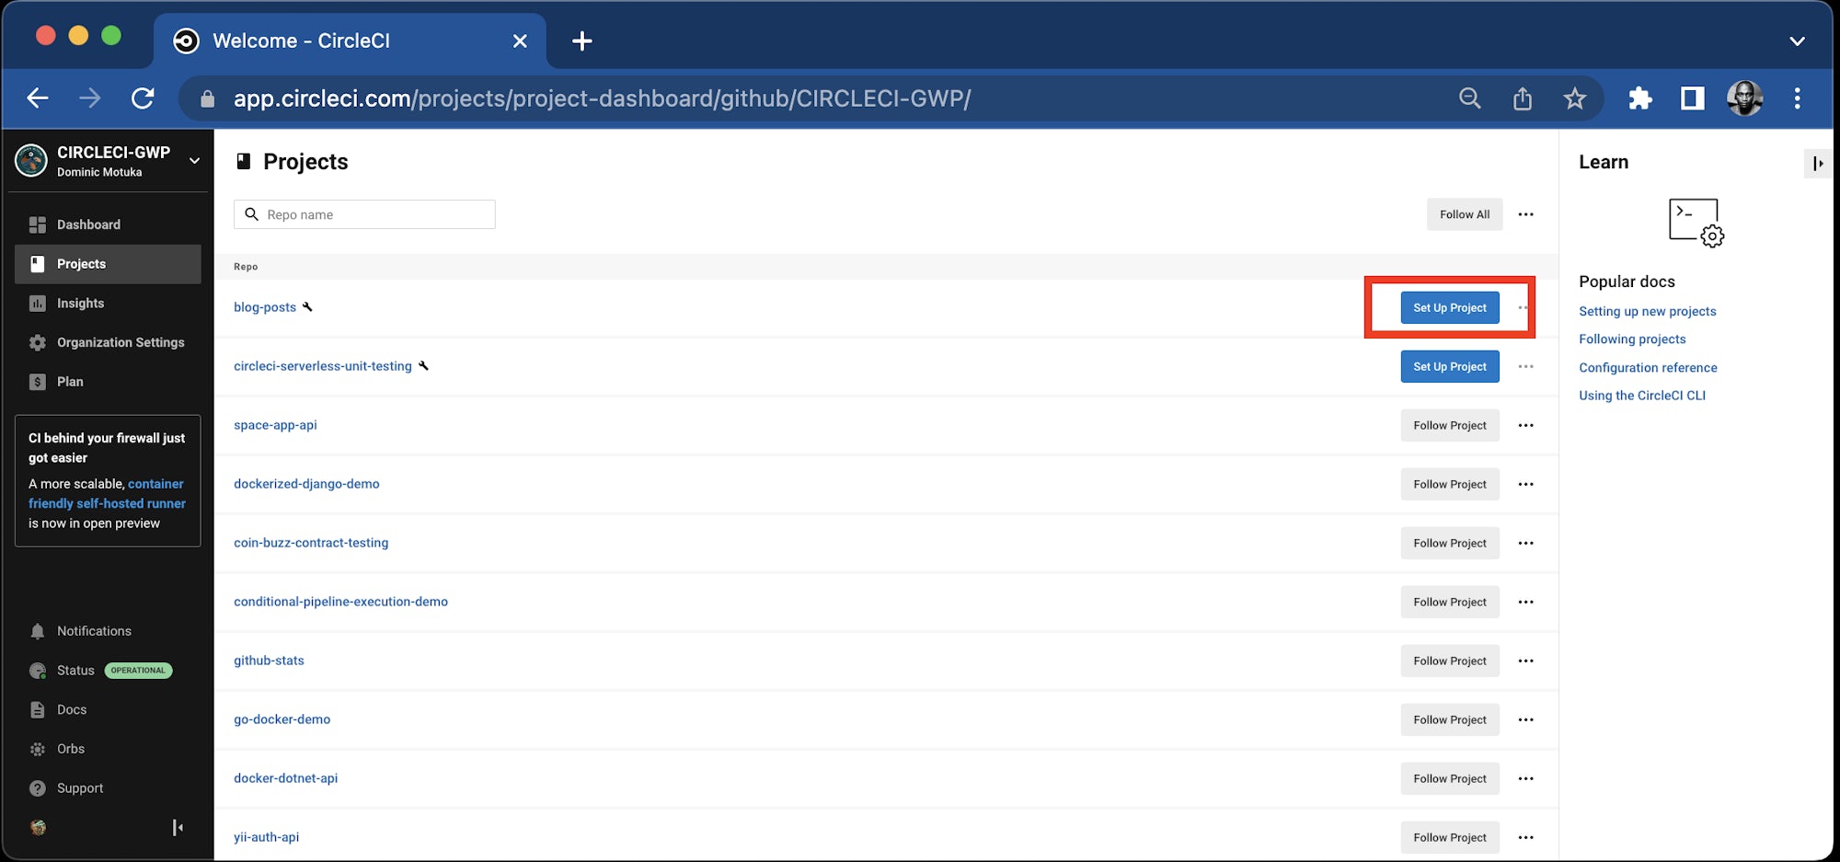Click the Organization Settings gear icon
1840x862 pixels.
[x=38, y=342]
